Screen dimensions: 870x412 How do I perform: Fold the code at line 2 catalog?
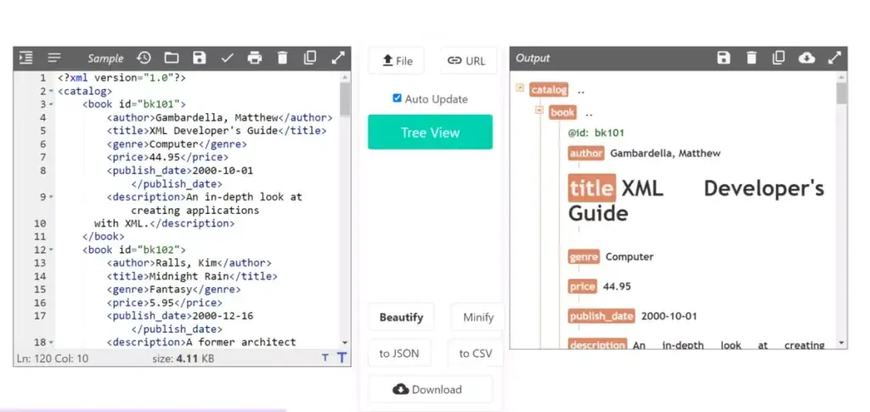click(51, 92)
